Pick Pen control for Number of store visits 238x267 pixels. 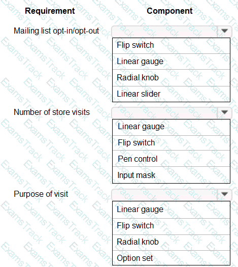171,158
